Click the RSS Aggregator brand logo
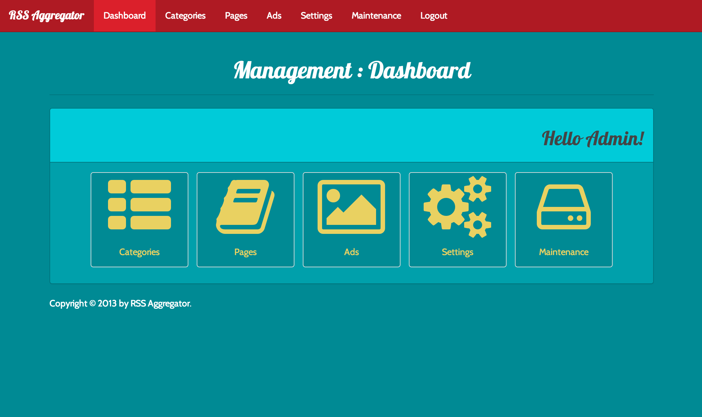Viewport: 702px width, 417px height. (x=47, y=16)
